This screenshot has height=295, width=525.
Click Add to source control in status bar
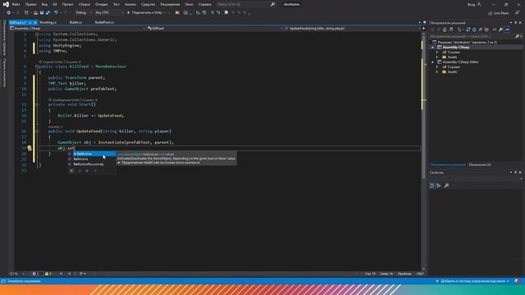[472, 281]
